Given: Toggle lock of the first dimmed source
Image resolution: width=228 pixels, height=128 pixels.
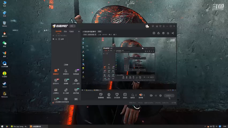Looking at the screenshot, I should pos(56,36).
